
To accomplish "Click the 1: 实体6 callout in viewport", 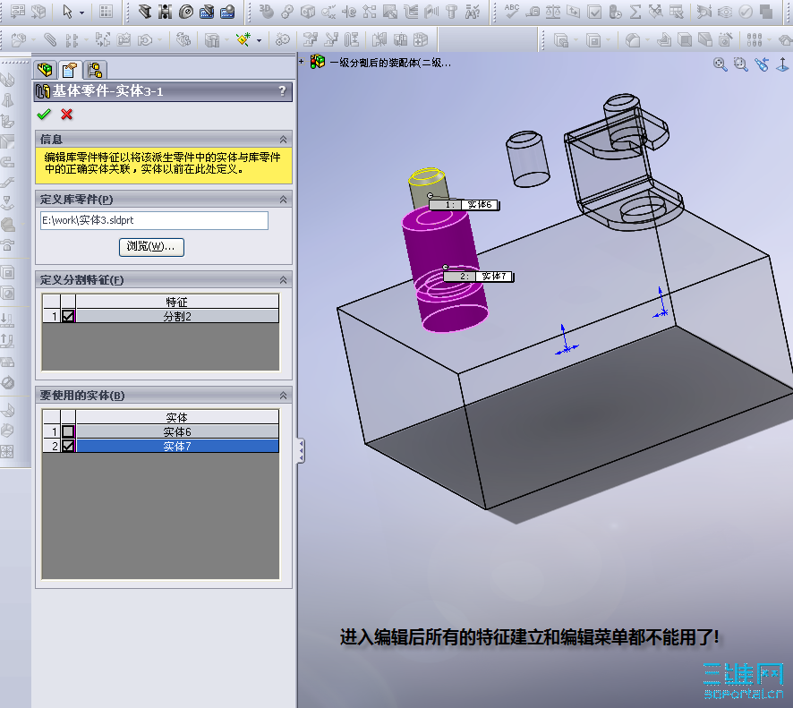I will click(464, 205).
